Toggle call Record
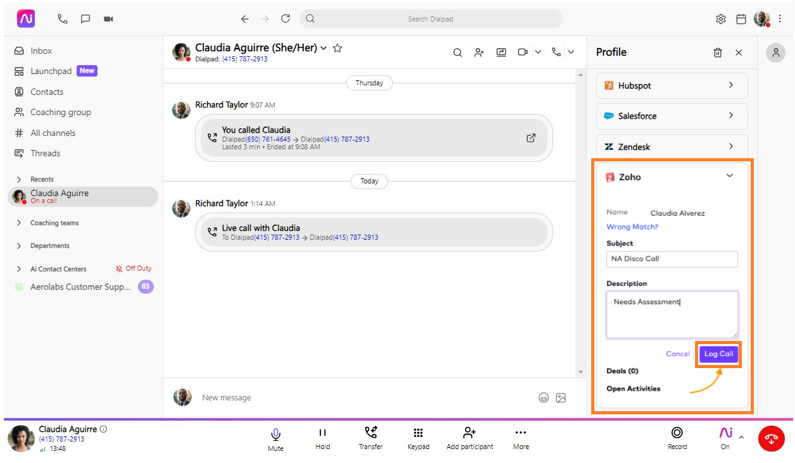Viewport: 795px width, 463px height. click(x=677, y=438)
